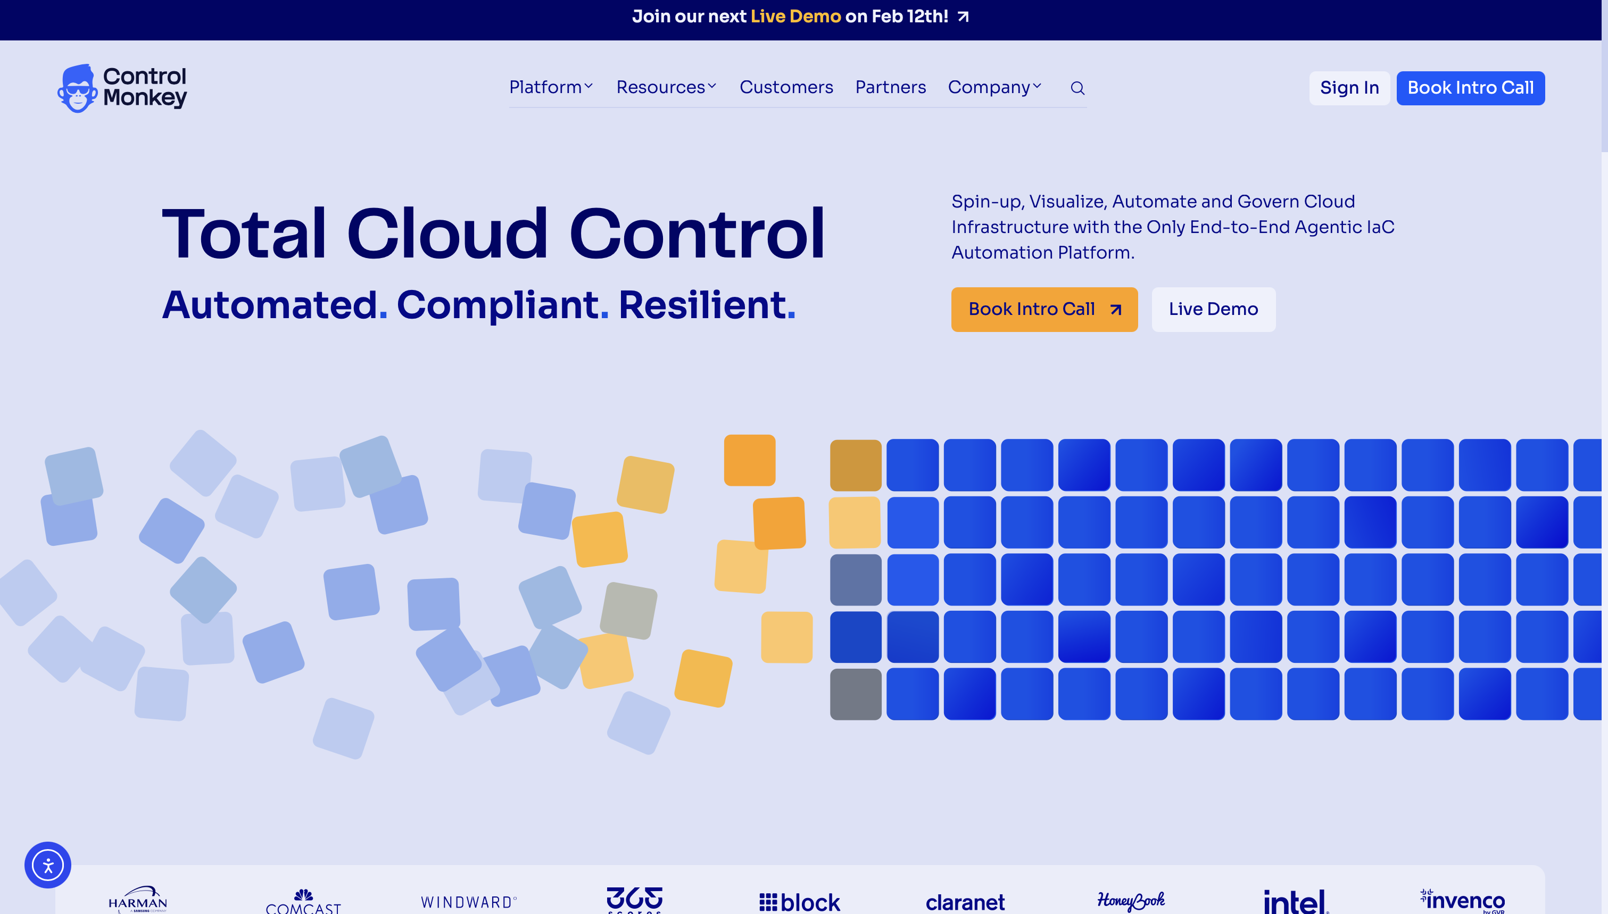This screenshot has width=1608, height=914.
Task: Click the Windward customer logo
Action: pos(469,902)
